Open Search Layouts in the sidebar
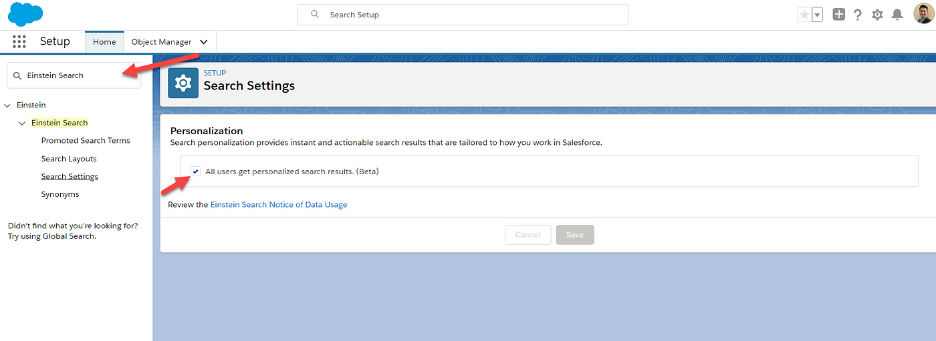The height and width of the screenshot is (341, 936). pos(69,159)
